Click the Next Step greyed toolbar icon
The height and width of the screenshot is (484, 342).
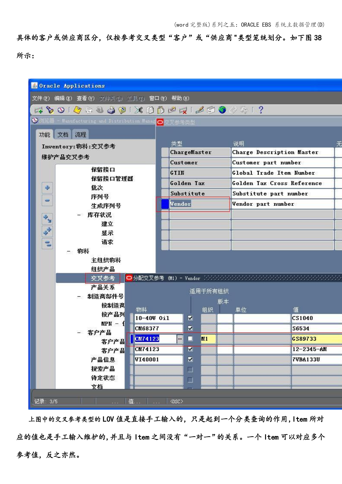click(89, 110)
